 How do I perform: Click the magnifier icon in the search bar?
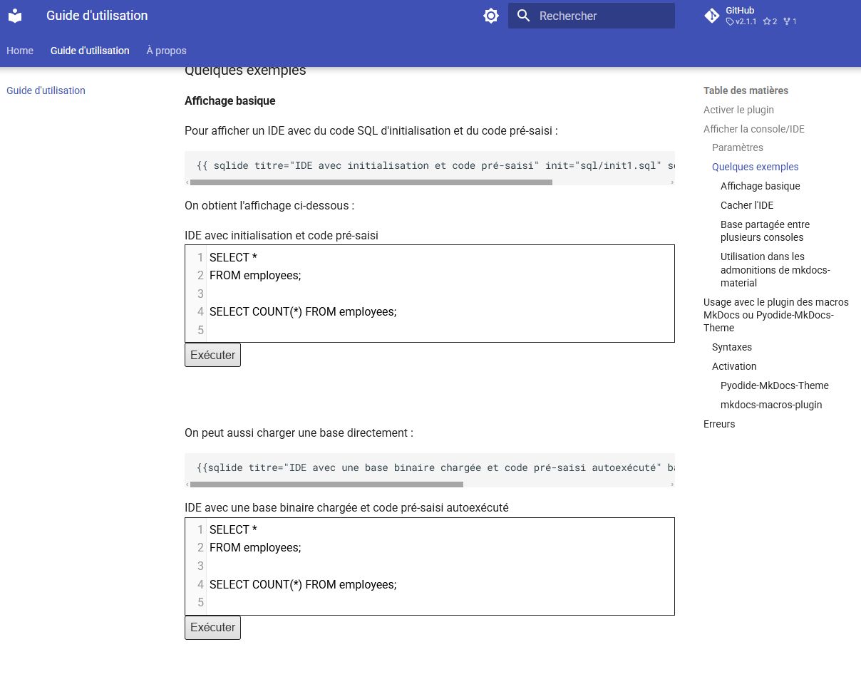[x=524, y=15]
